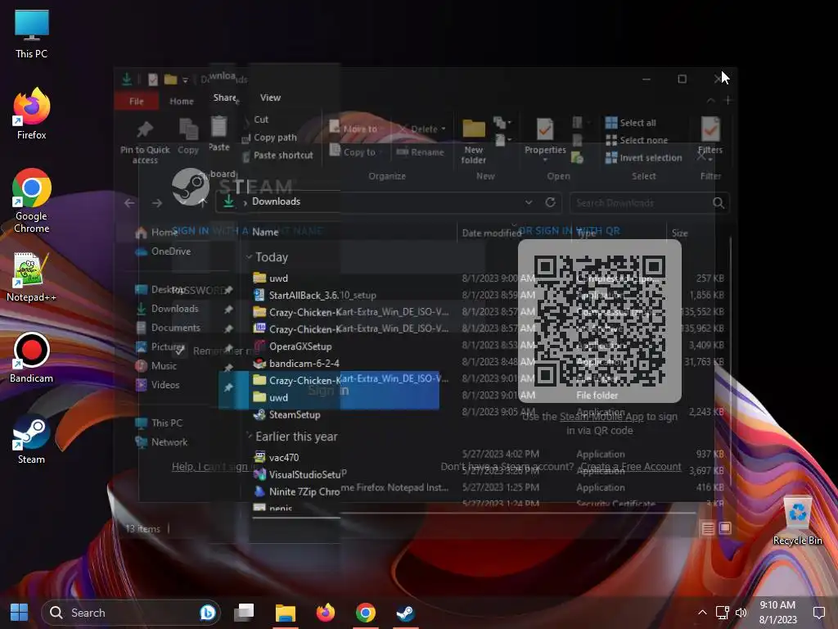Go back in File Explorer navigation
This screenshot has width=838, height=629.
coord(129,203)
